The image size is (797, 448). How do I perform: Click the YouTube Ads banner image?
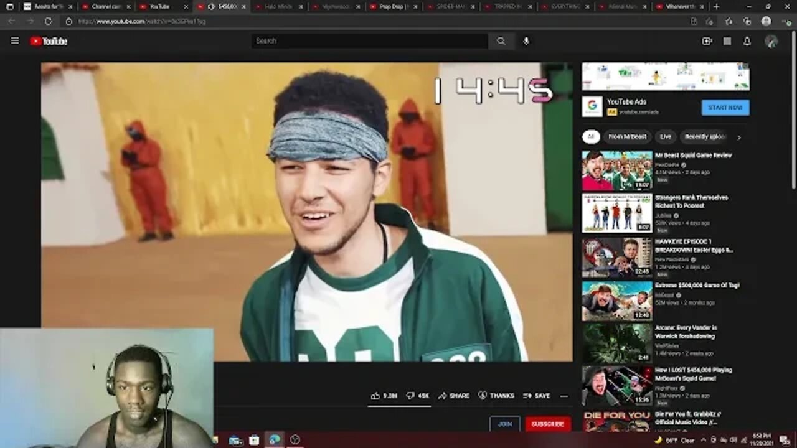pos(666,77)
